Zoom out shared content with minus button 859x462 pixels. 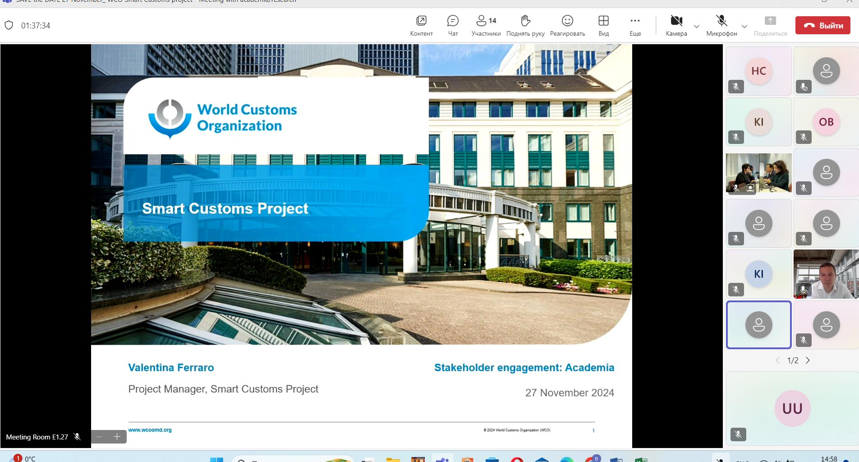(100, 436)
